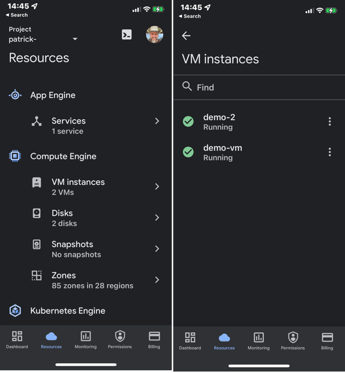
Task: Open Billing tab in VM instances screen
Action: pyautogui.click(x=327, y=341)
